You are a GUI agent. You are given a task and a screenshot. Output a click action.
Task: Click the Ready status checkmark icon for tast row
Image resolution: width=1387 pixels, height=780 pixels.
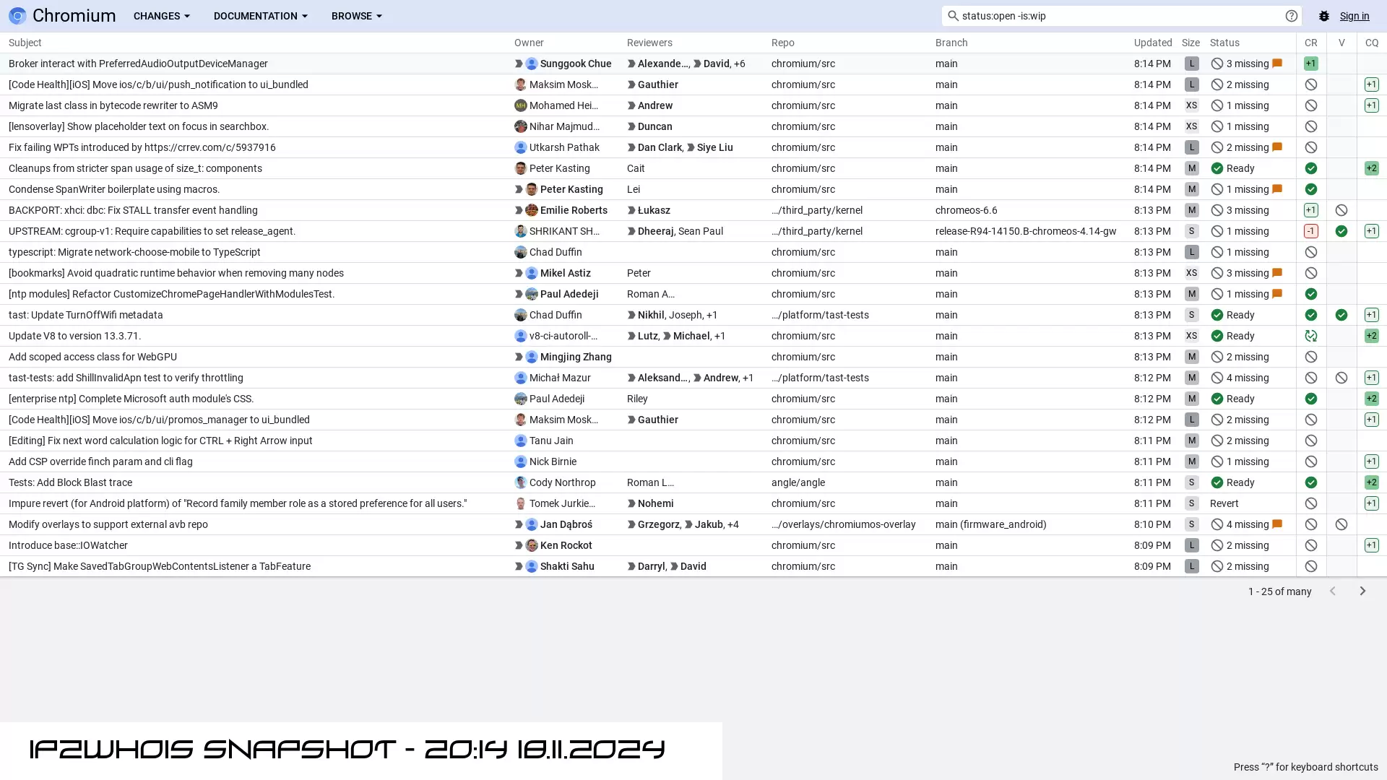pos(1217,314)
